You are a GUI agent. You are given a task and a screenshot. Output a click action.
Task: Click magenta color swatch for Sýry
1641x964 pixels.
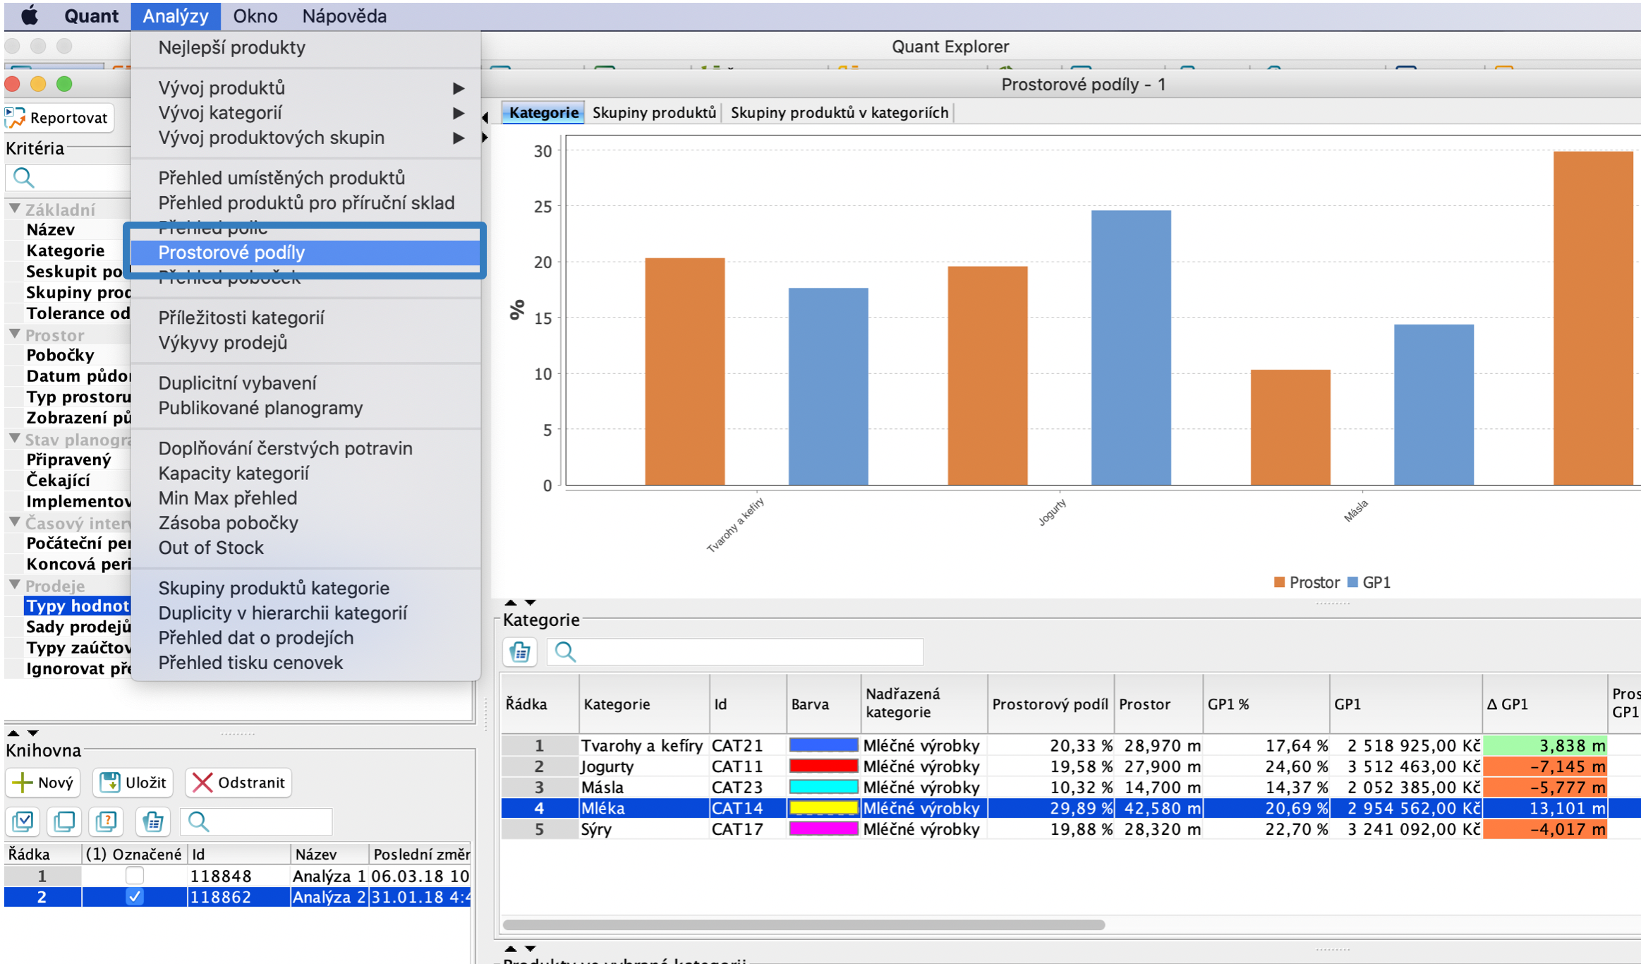(823, 829)
